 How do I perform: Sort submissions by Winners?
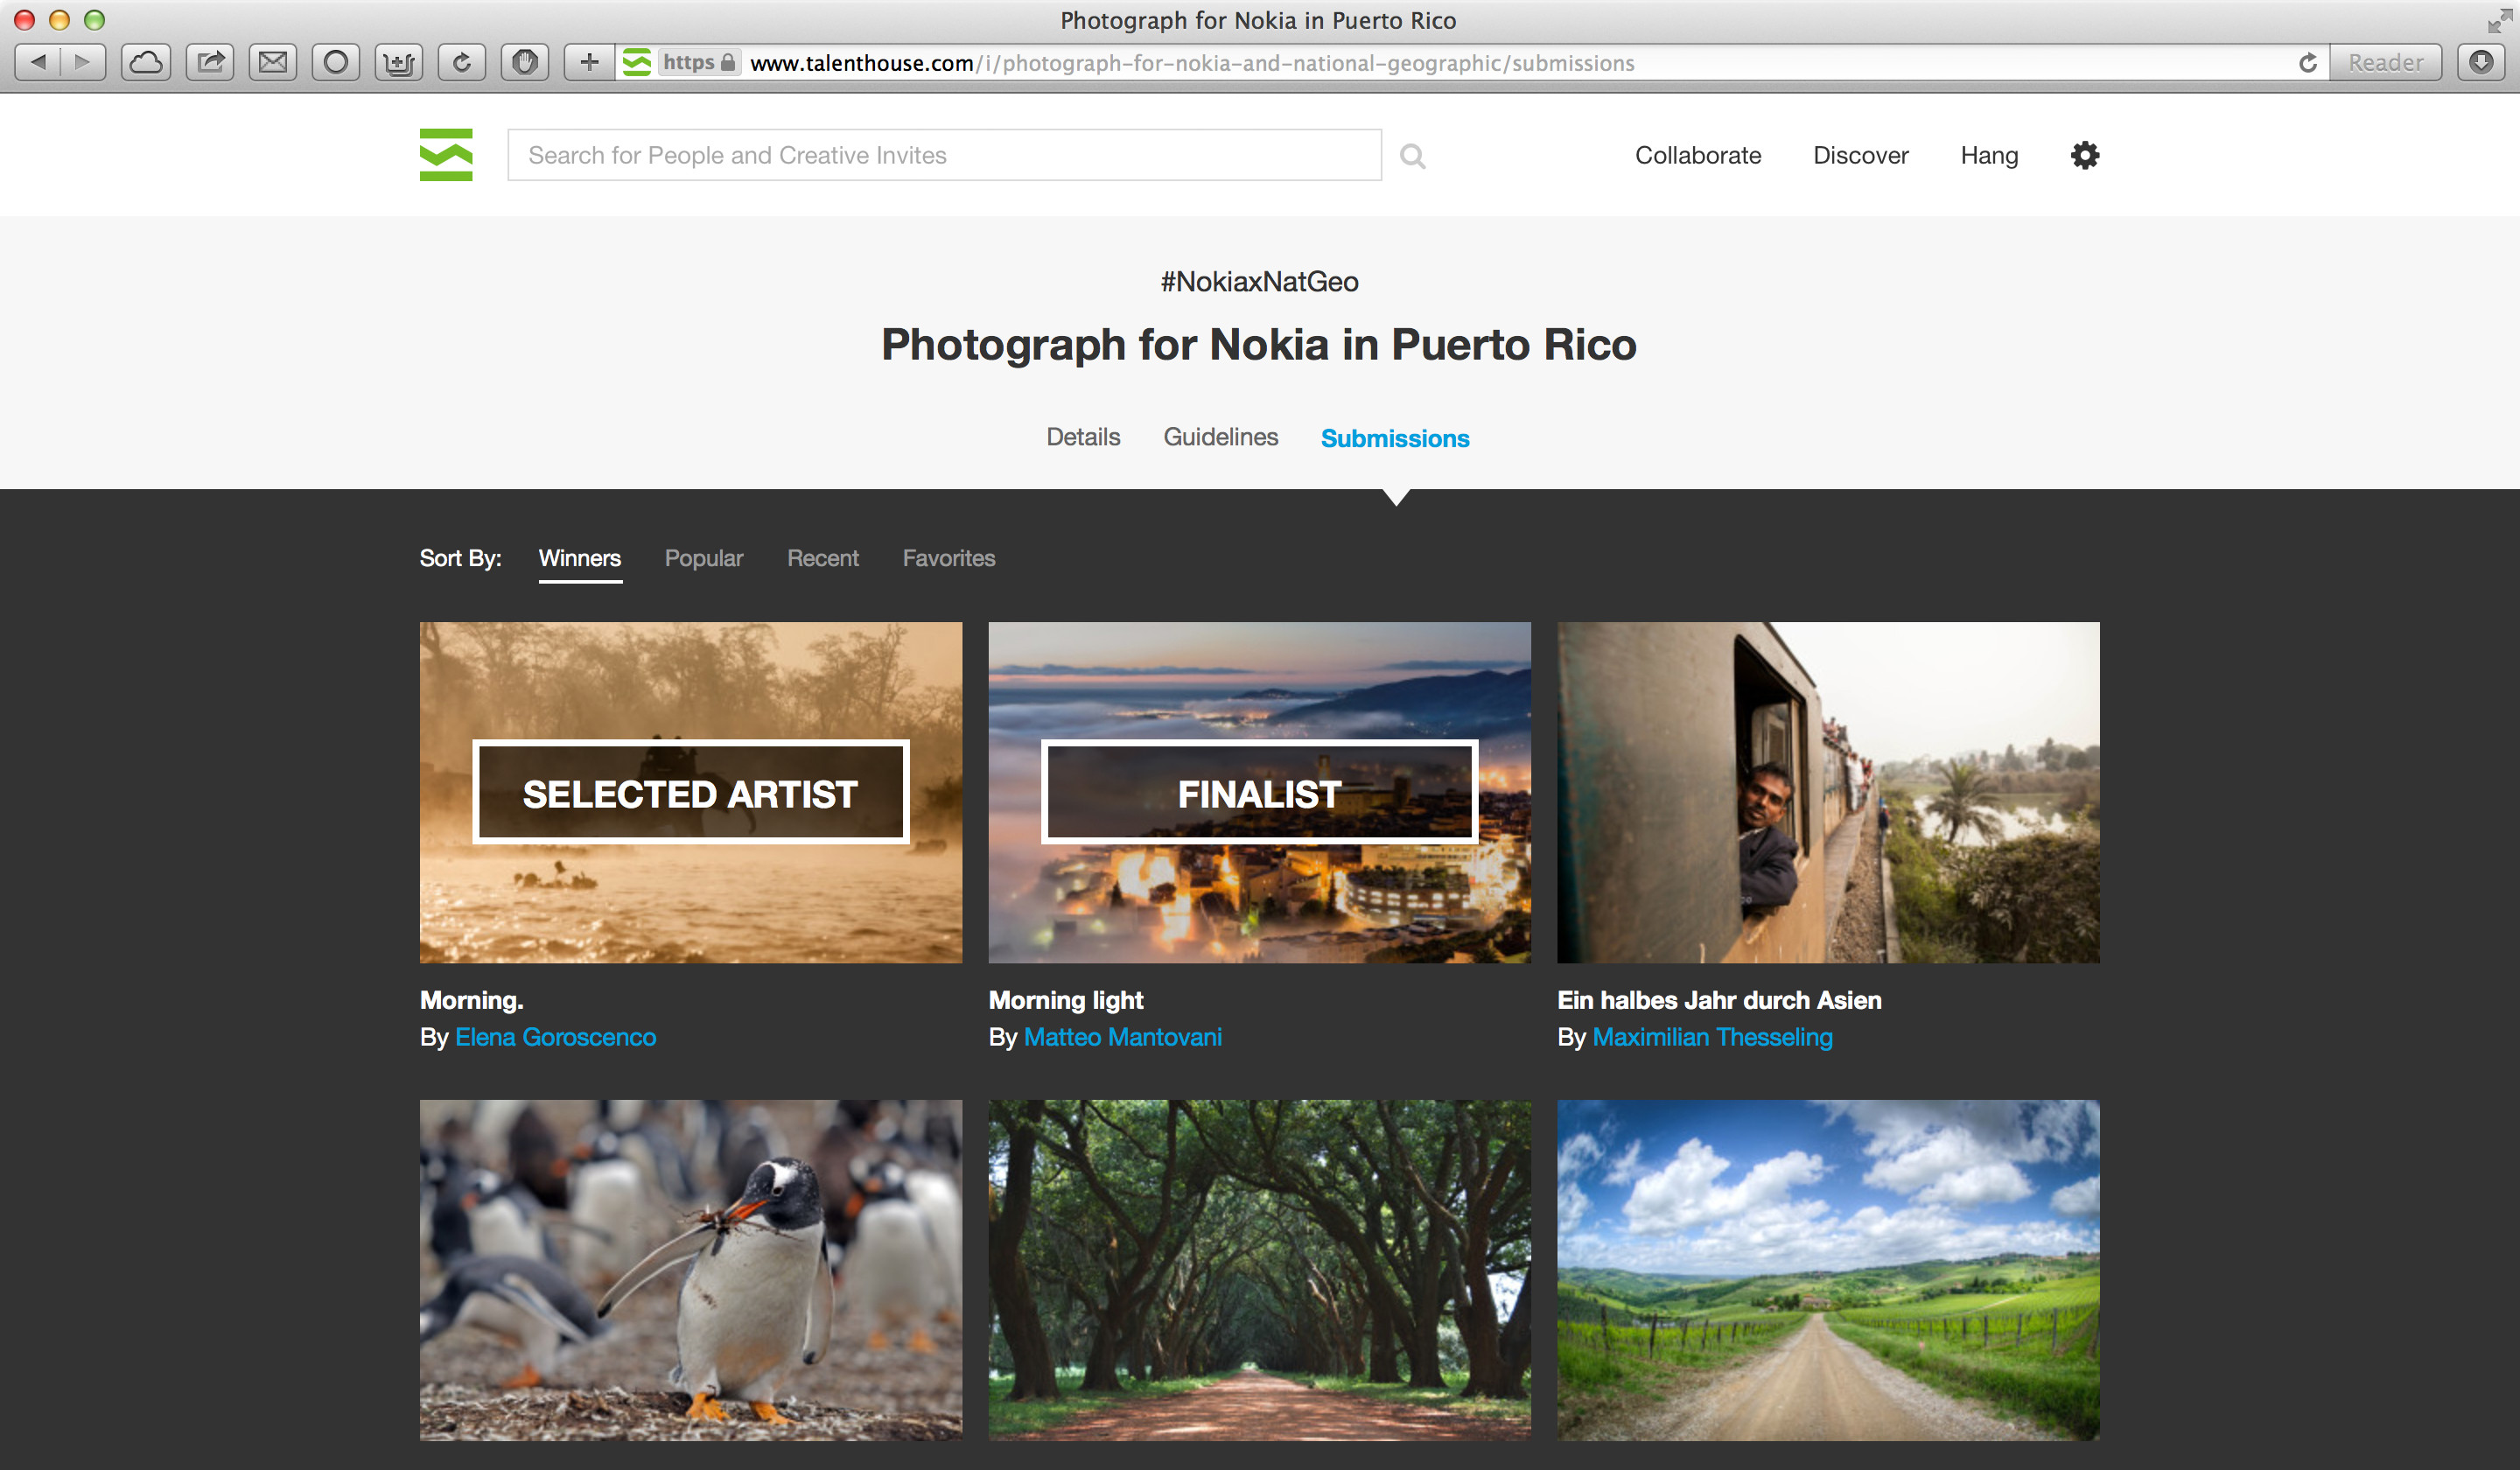[x=580, y=558]
